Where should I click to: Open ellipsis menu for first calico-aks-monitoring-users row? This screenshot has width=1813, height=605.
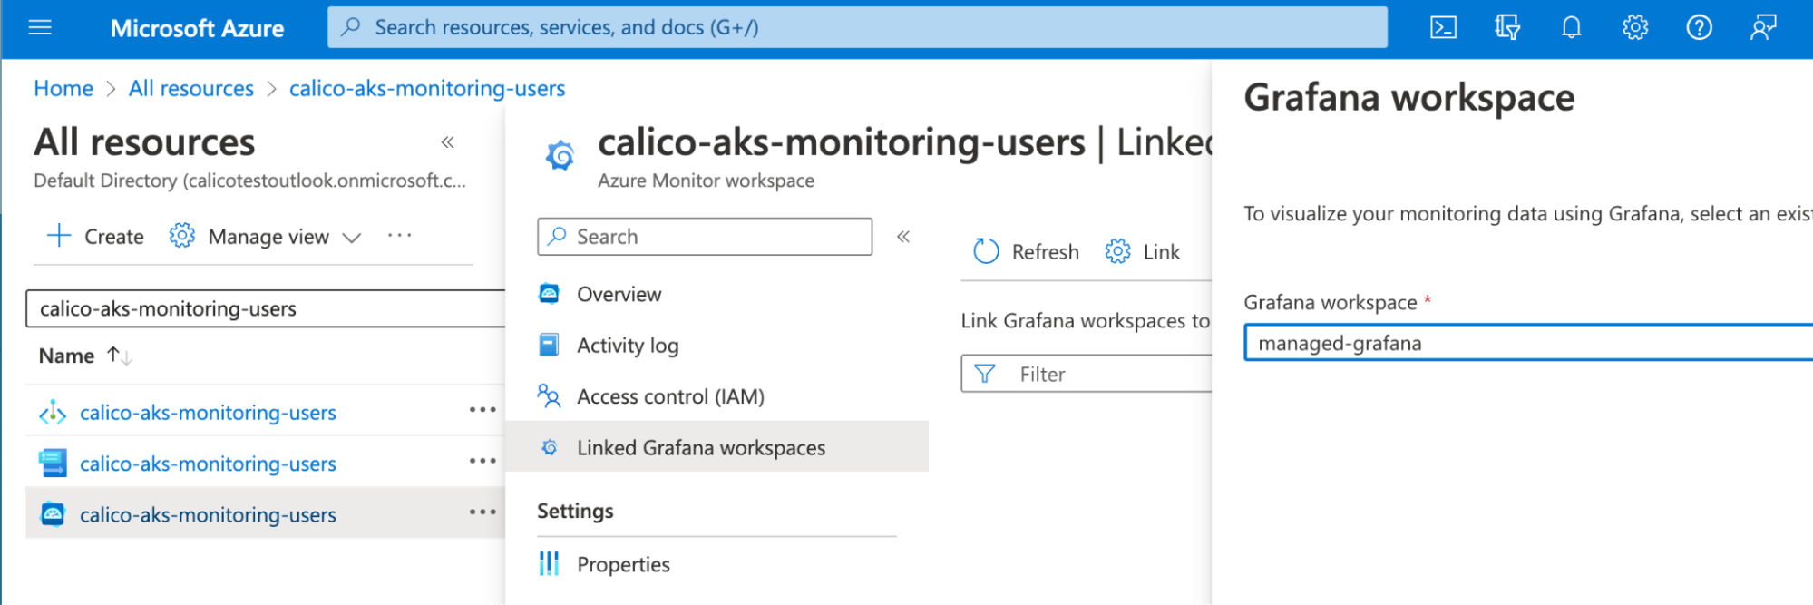click(482, 410)
